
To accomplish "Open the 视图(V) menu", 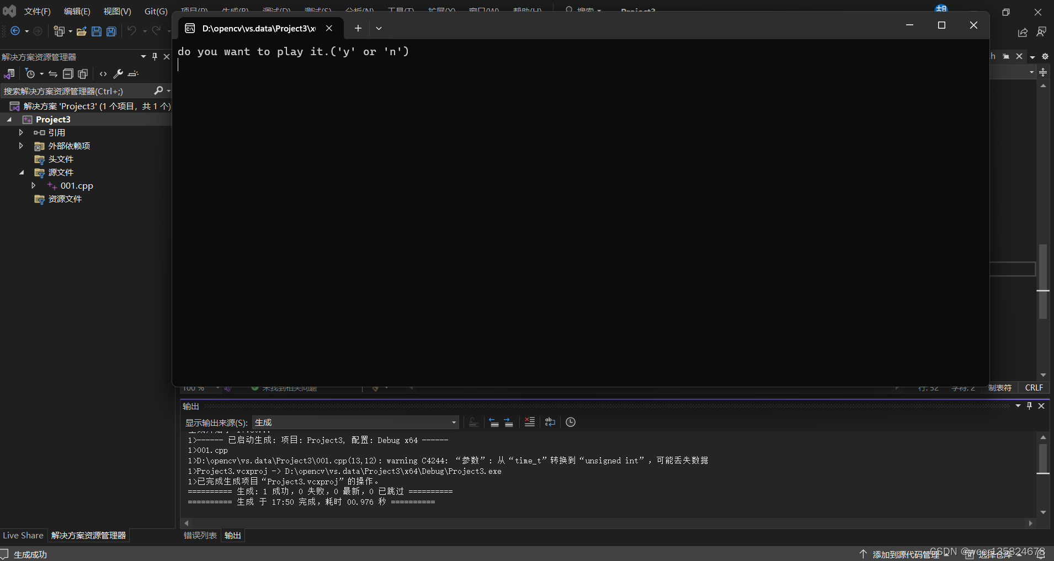I will [x=118, y=11].
